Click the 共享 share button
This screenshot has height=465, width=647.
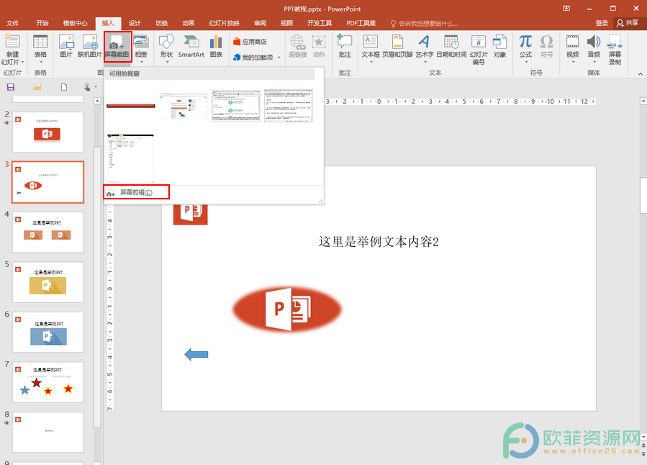(x=628, y=23)
